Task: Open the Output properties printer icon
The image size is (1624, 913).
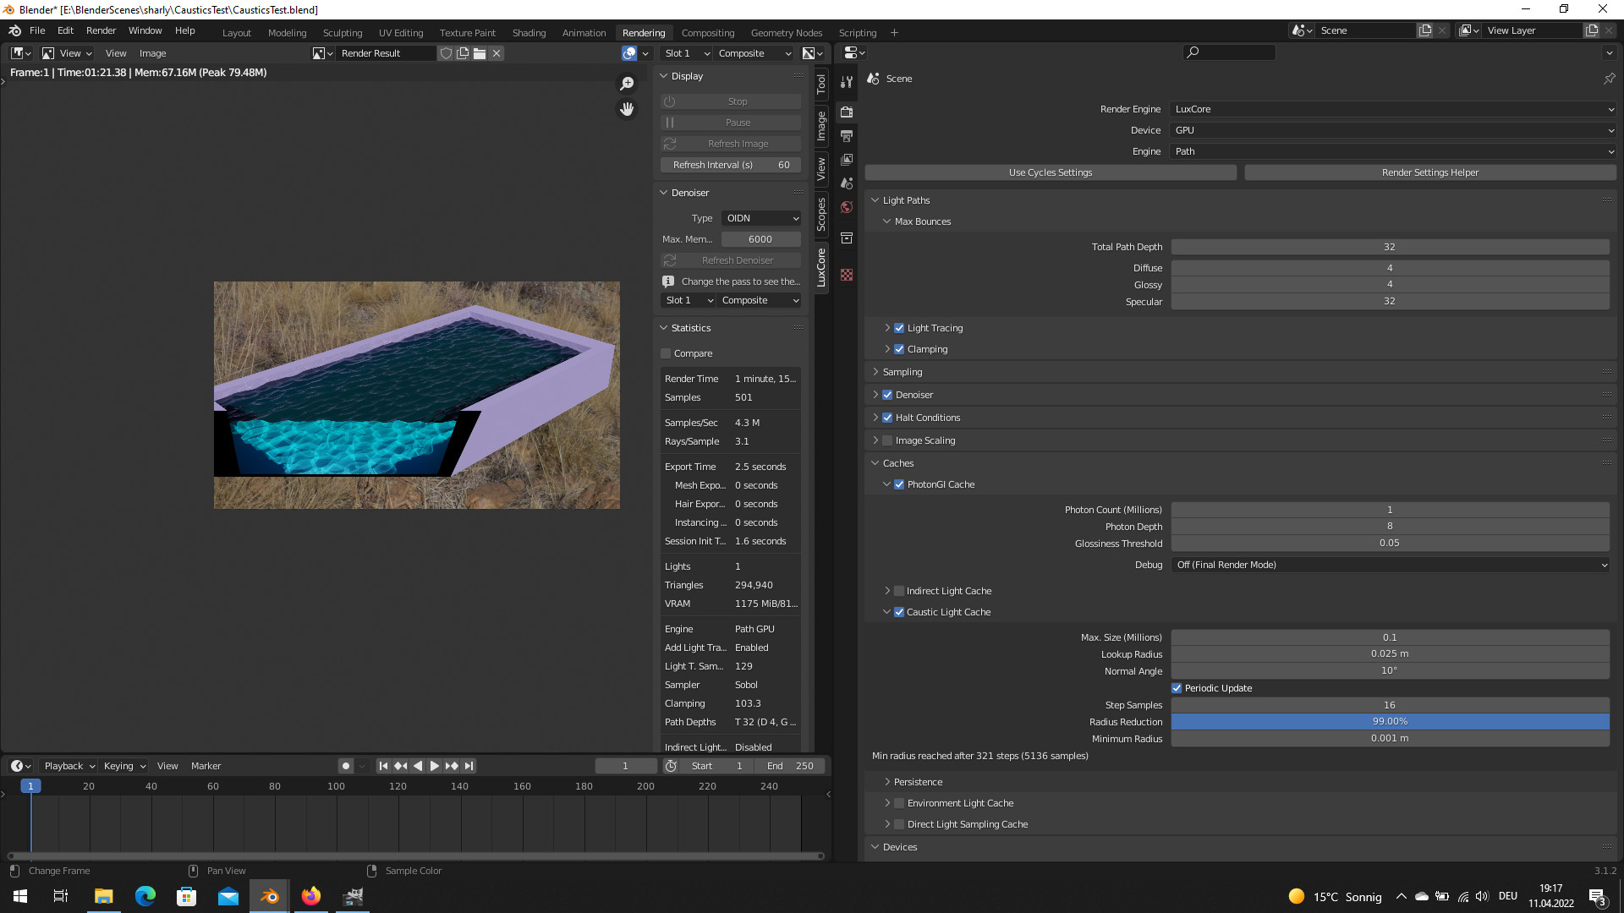Action: point(847,135)
